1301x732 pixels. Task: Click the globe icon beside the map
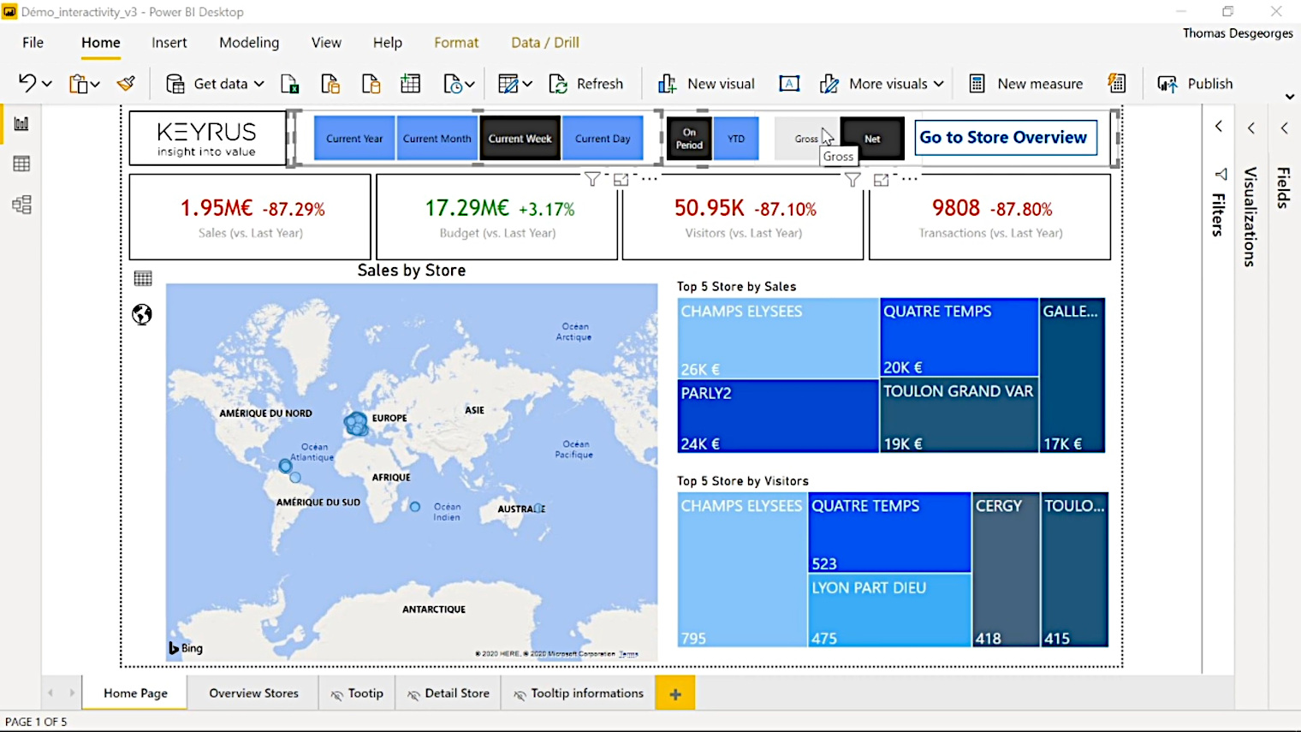tap(142, 315)
